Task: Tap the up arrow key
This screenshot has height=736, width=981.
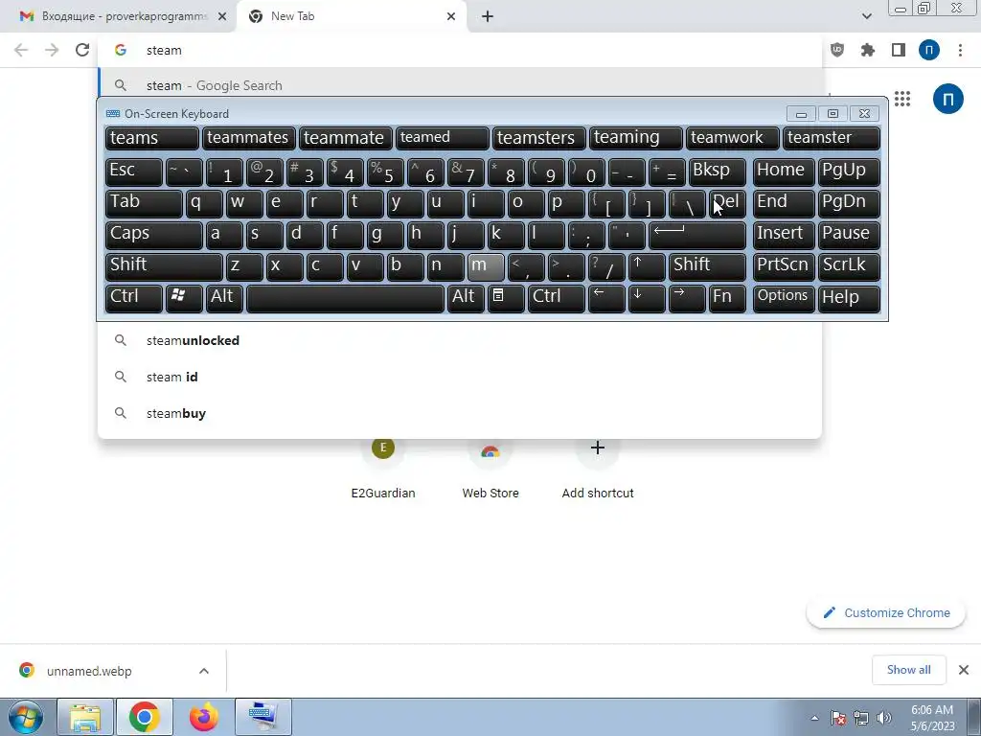Action: coord(647,266)
